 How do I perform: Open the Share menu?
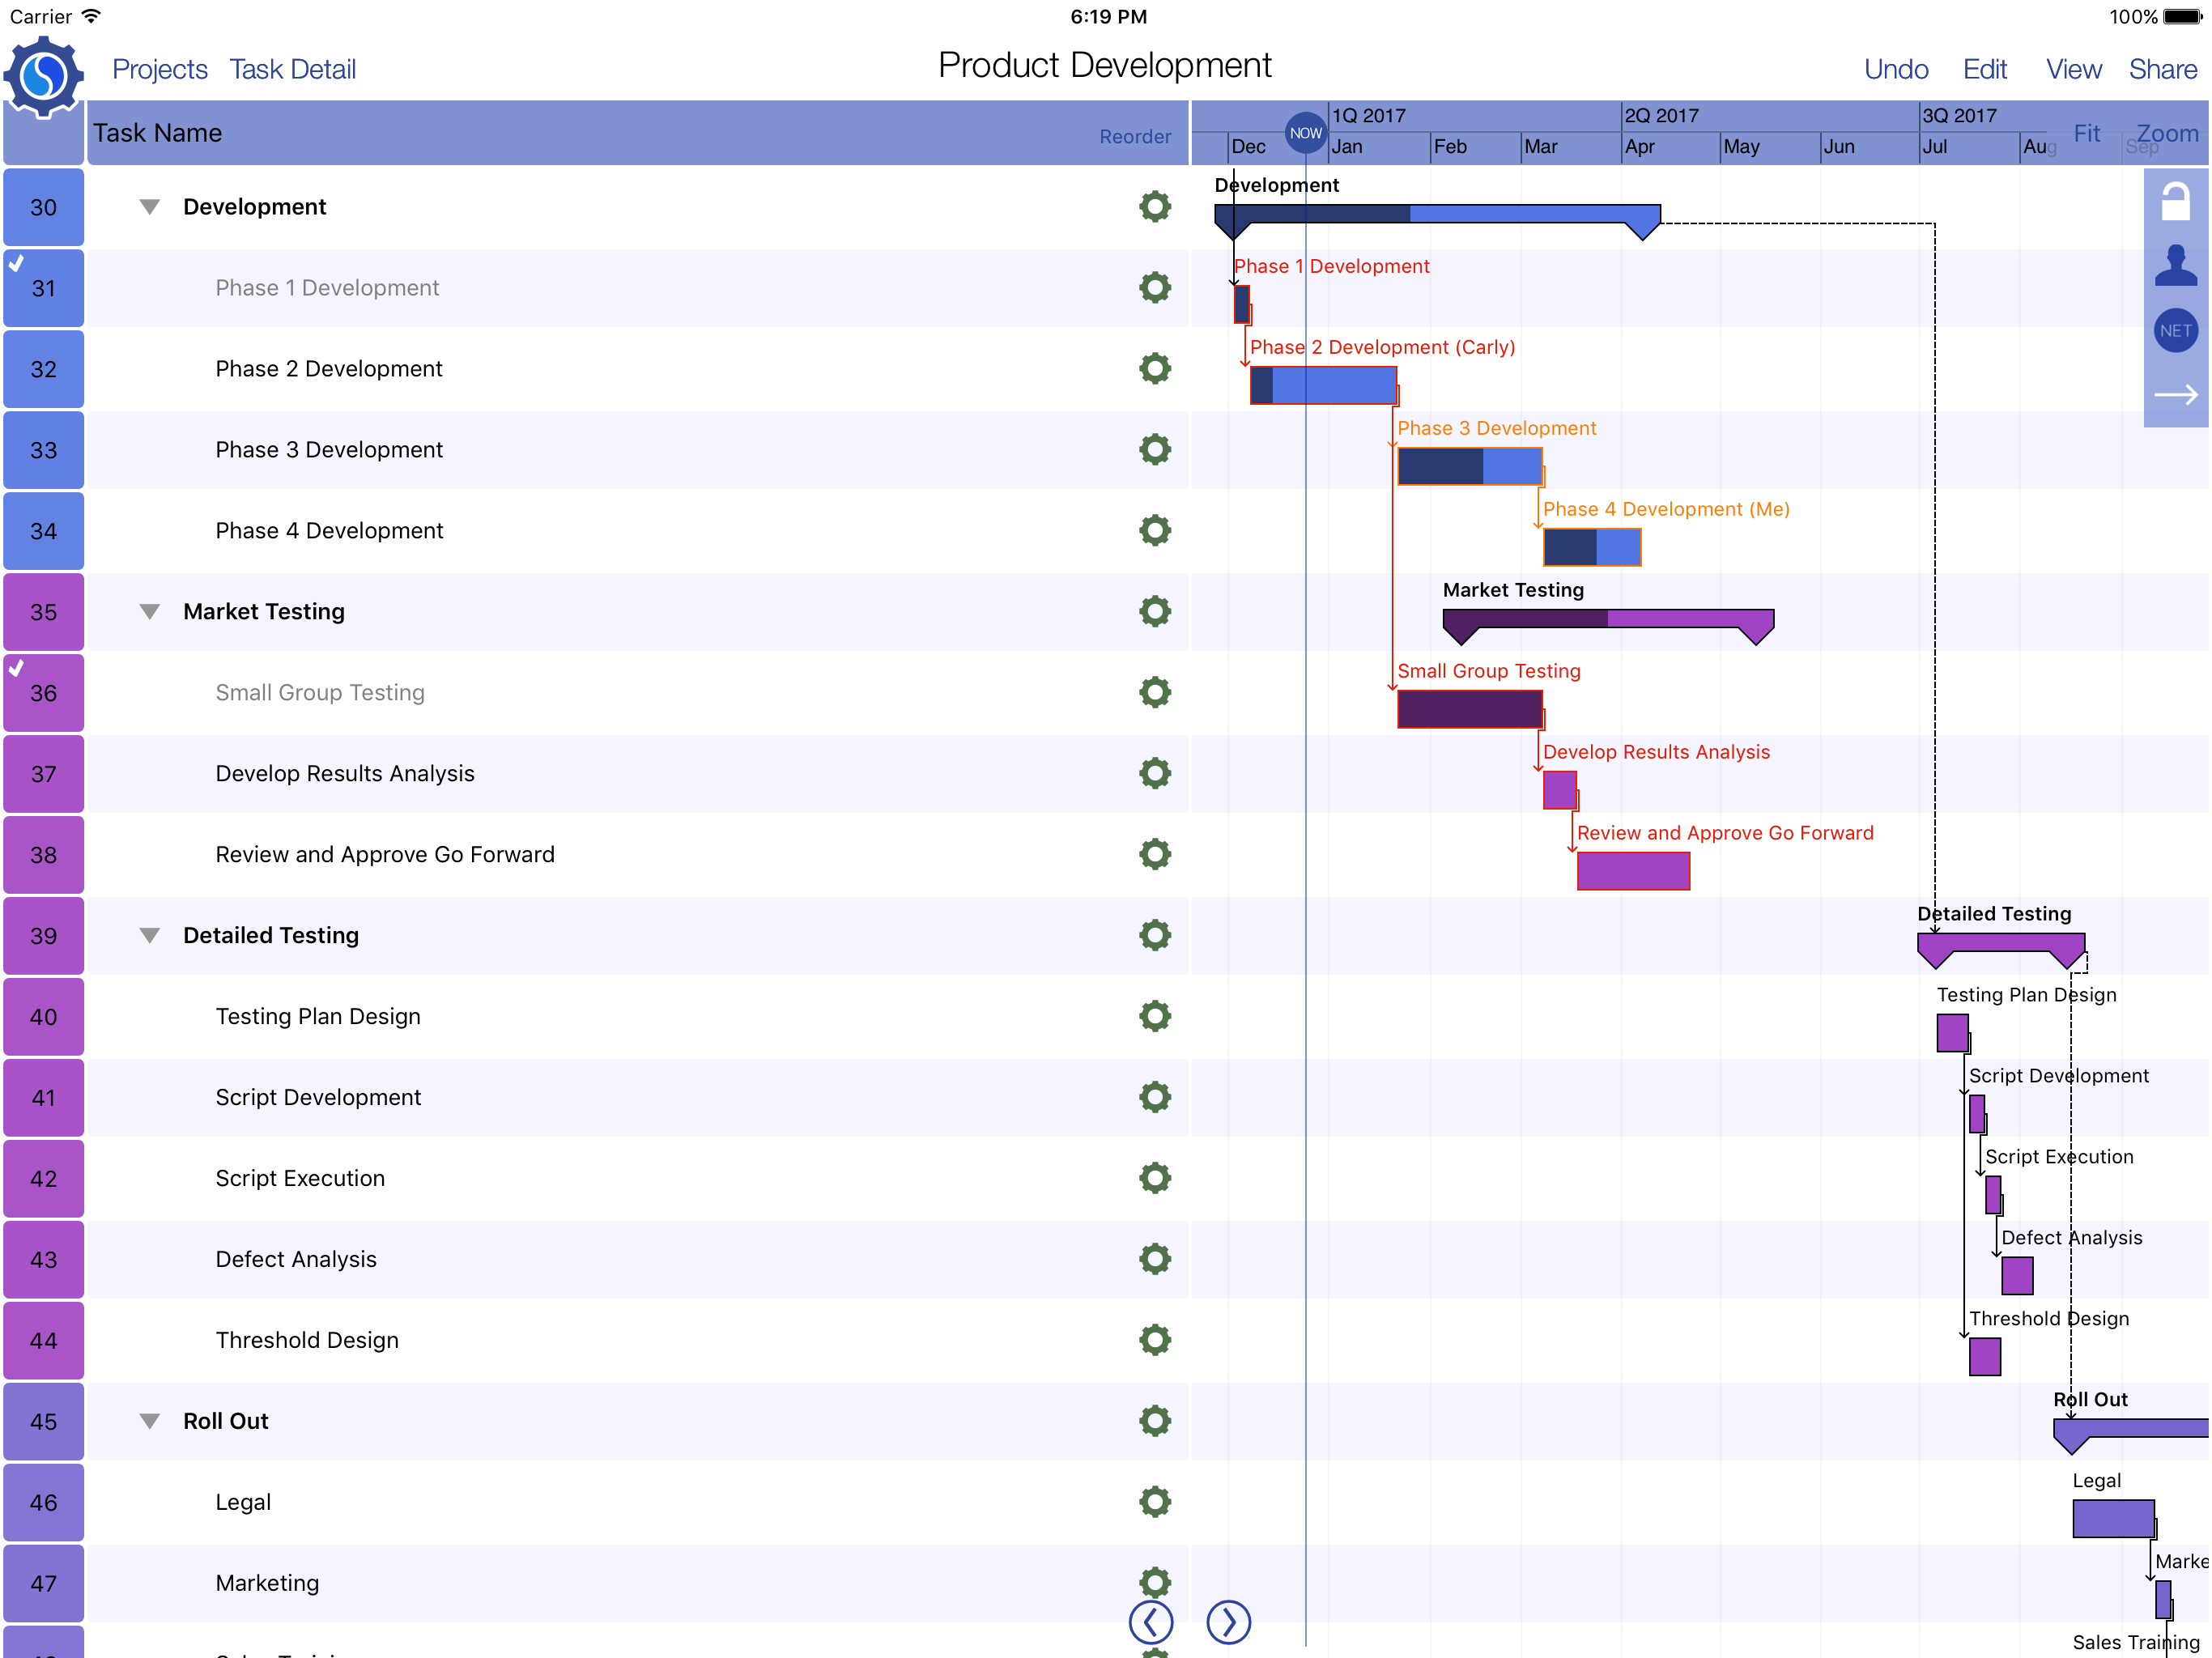pos(2162,69)
